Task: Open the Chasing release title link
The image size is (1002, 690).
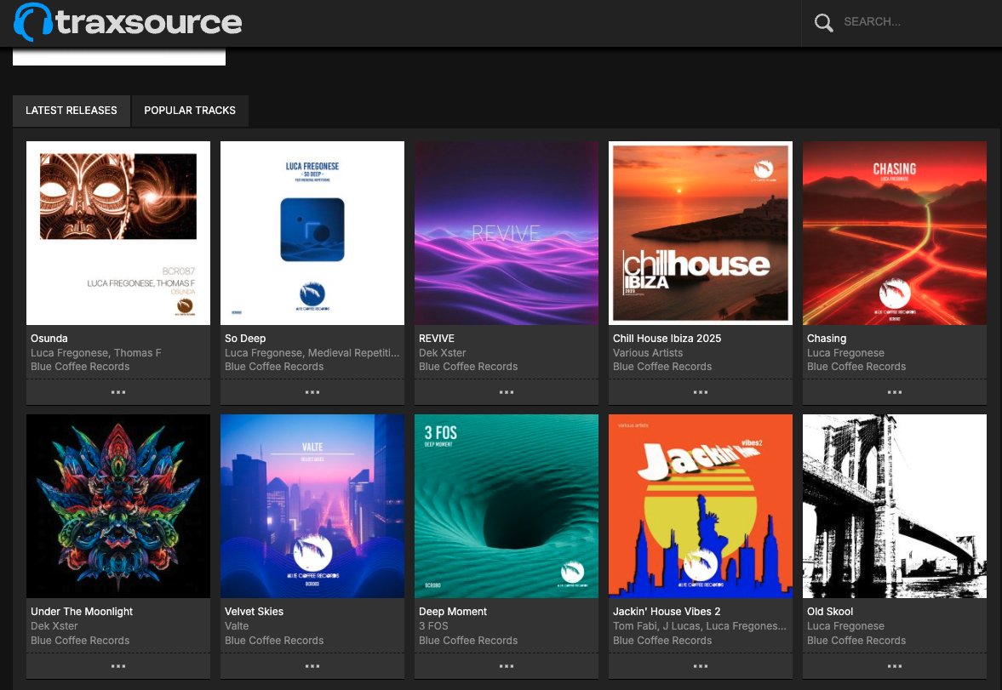Action: tap(827, 339)
